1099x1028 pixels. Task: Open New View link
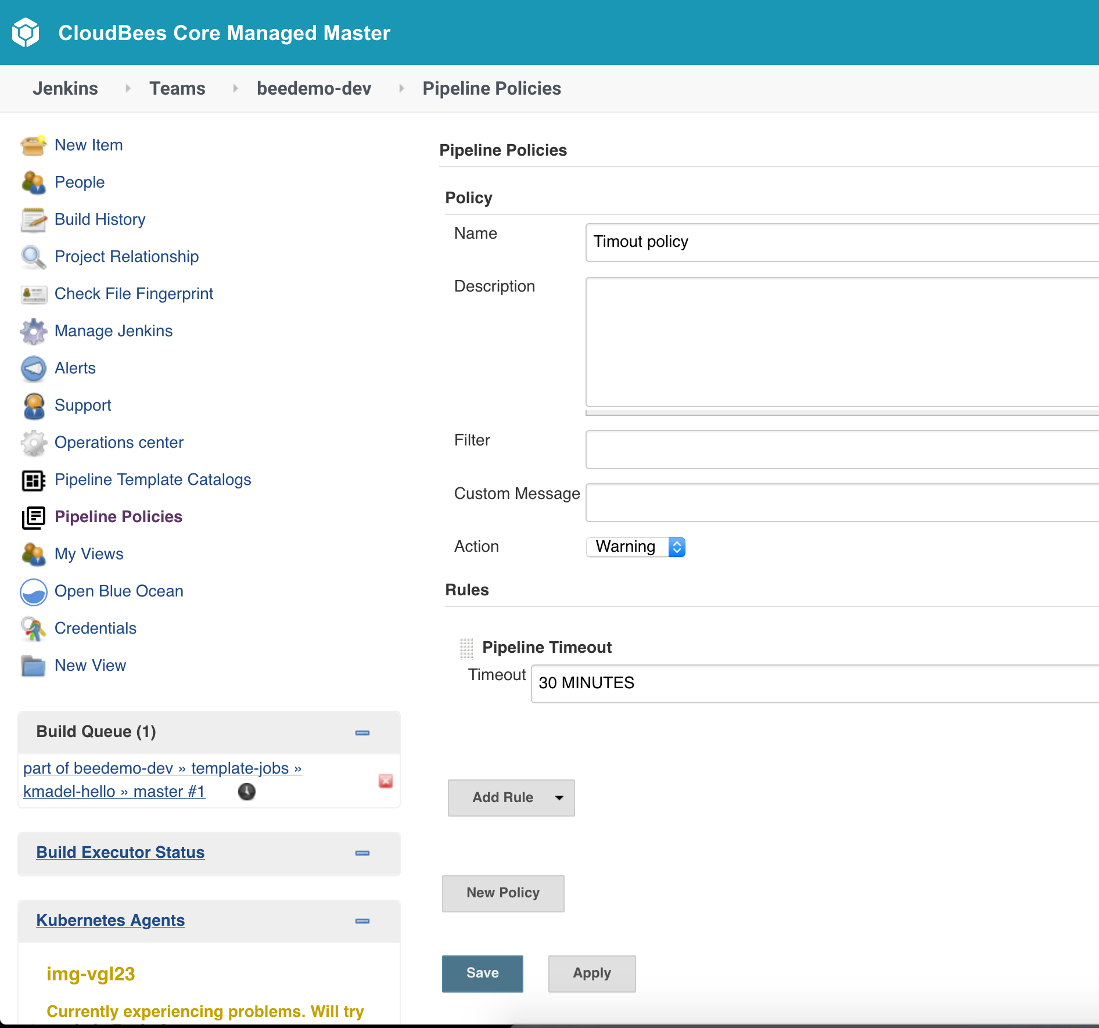[x=90, y=666]
